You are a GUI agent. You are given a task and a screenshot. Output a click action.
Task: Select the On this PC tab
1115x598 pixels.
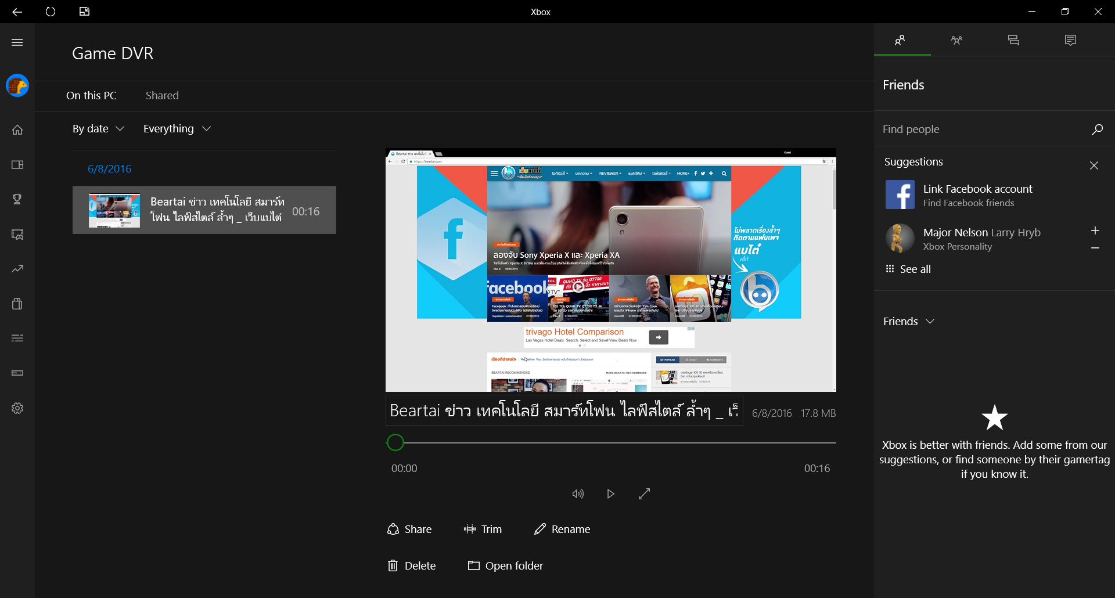click(x=91, y=96)
